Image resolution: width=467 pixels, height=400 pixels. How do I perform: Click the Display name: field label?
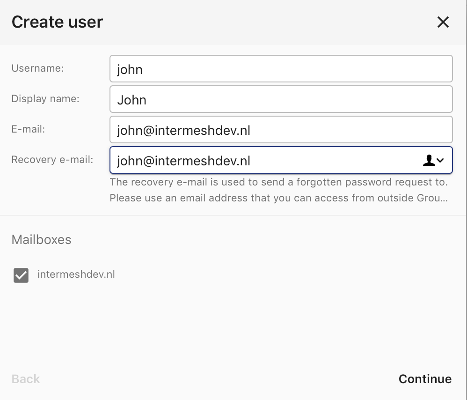pos(45,99)
